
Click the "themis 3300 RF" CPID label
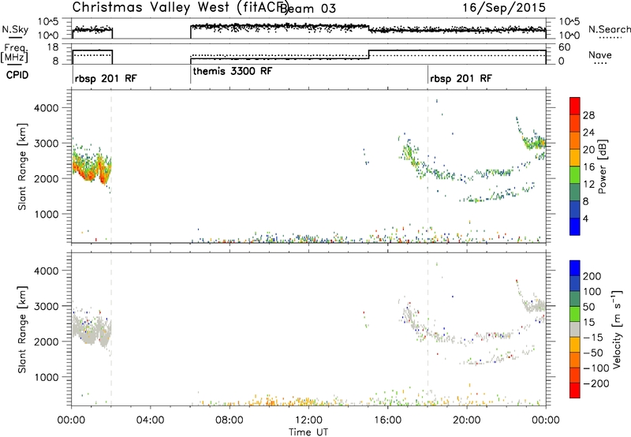pos(233,71)
